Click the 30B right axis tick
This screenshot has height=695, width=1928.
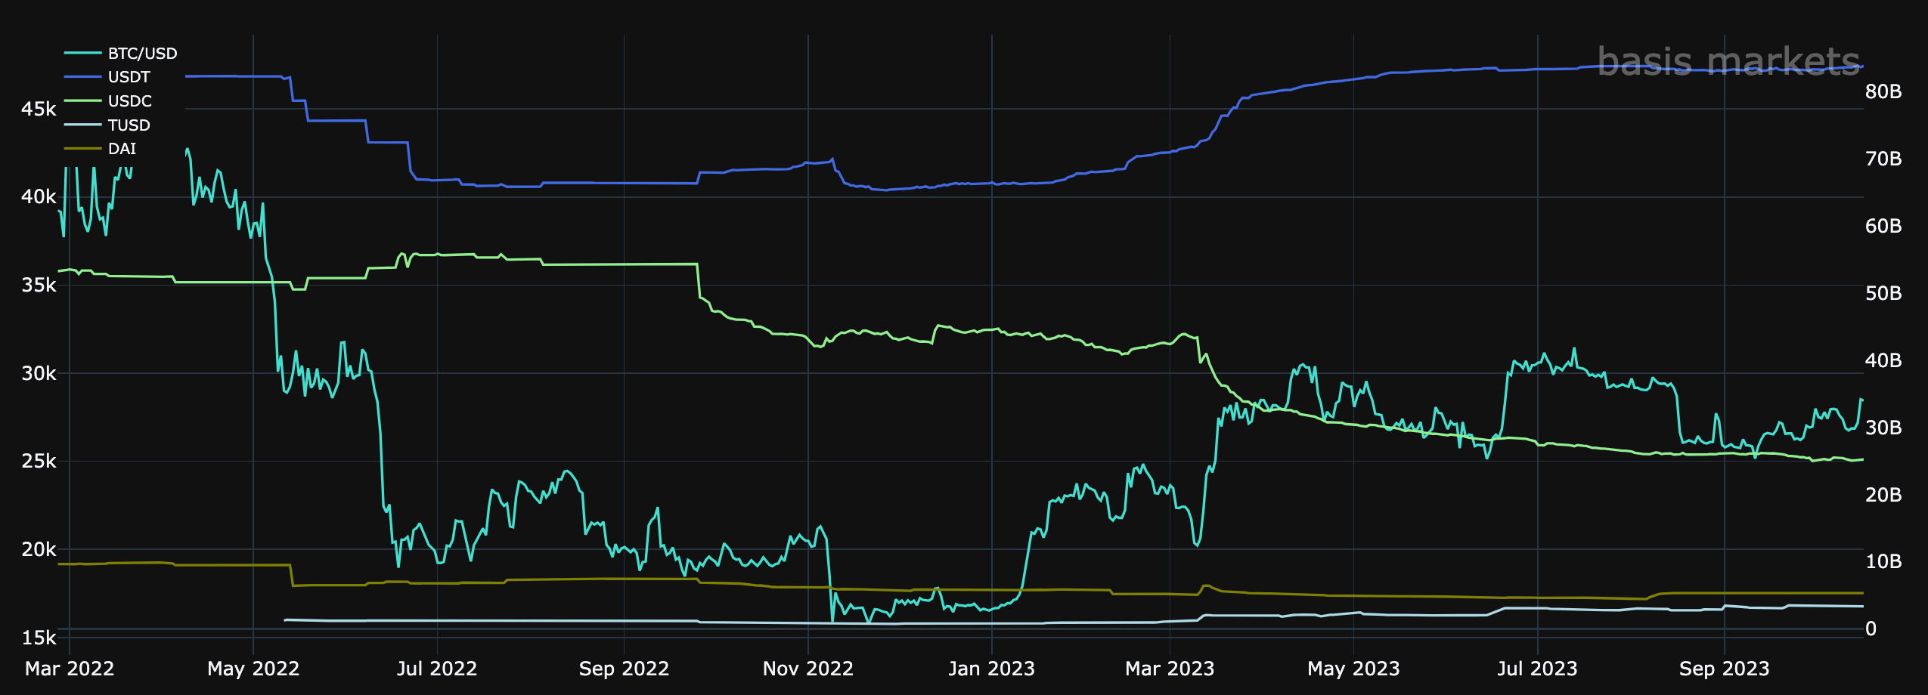pos(1883,428)
